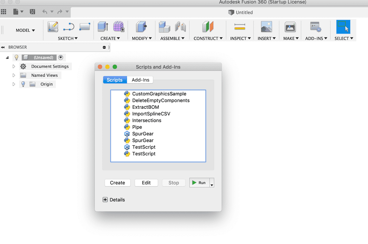
Task: Open the INSPECT menu
Action: pyautogui.click(x=240, y=38)
